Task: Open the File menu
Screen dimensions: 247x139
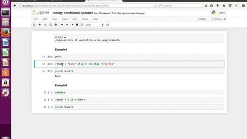Action: (36, 19)
